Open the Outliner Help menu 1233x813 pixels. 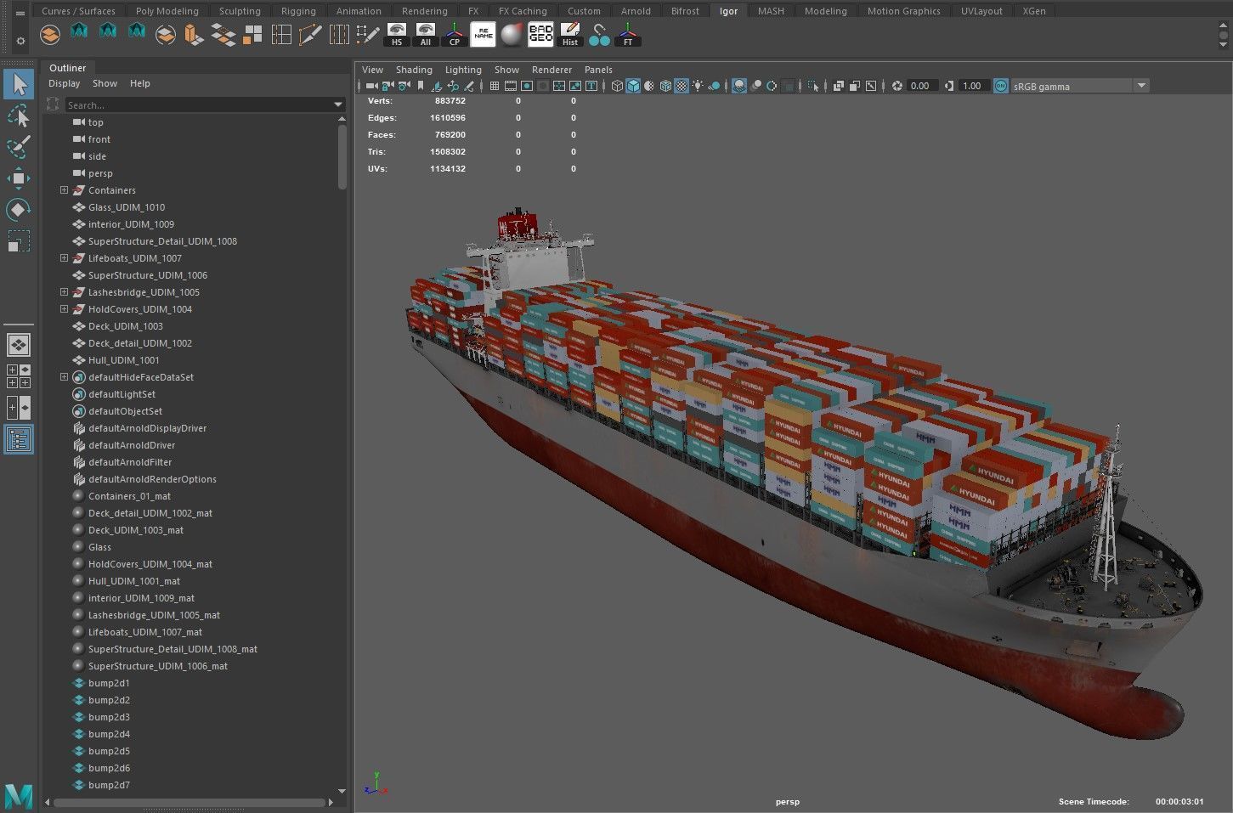coord(140,83)
